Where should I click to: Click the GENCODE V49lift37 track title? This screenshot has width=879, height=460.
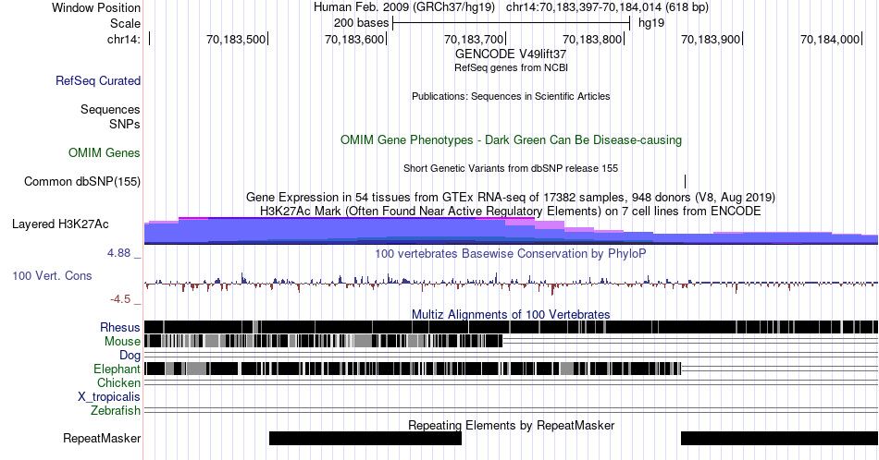(511, 54)
